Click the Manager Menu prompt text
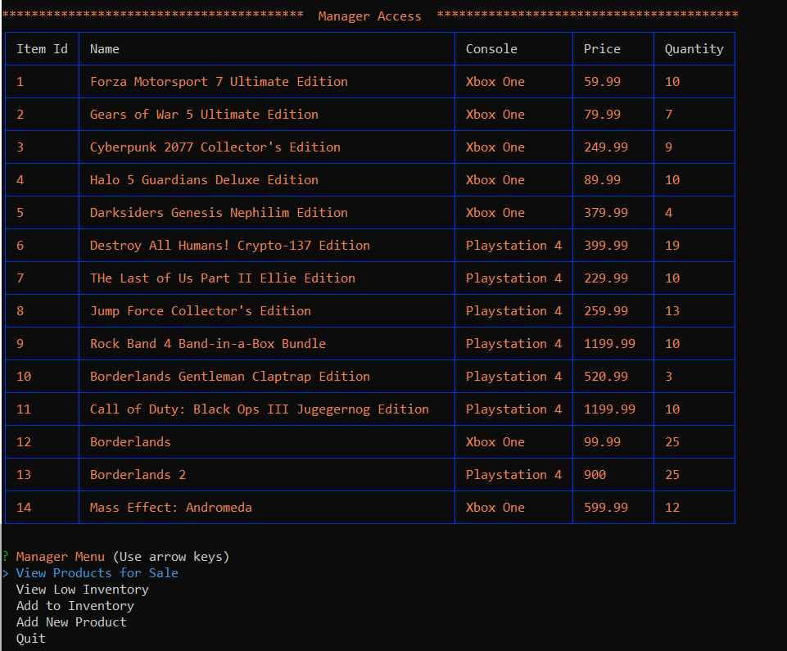Viewport: 787px width, 651px height. (61, 557)
